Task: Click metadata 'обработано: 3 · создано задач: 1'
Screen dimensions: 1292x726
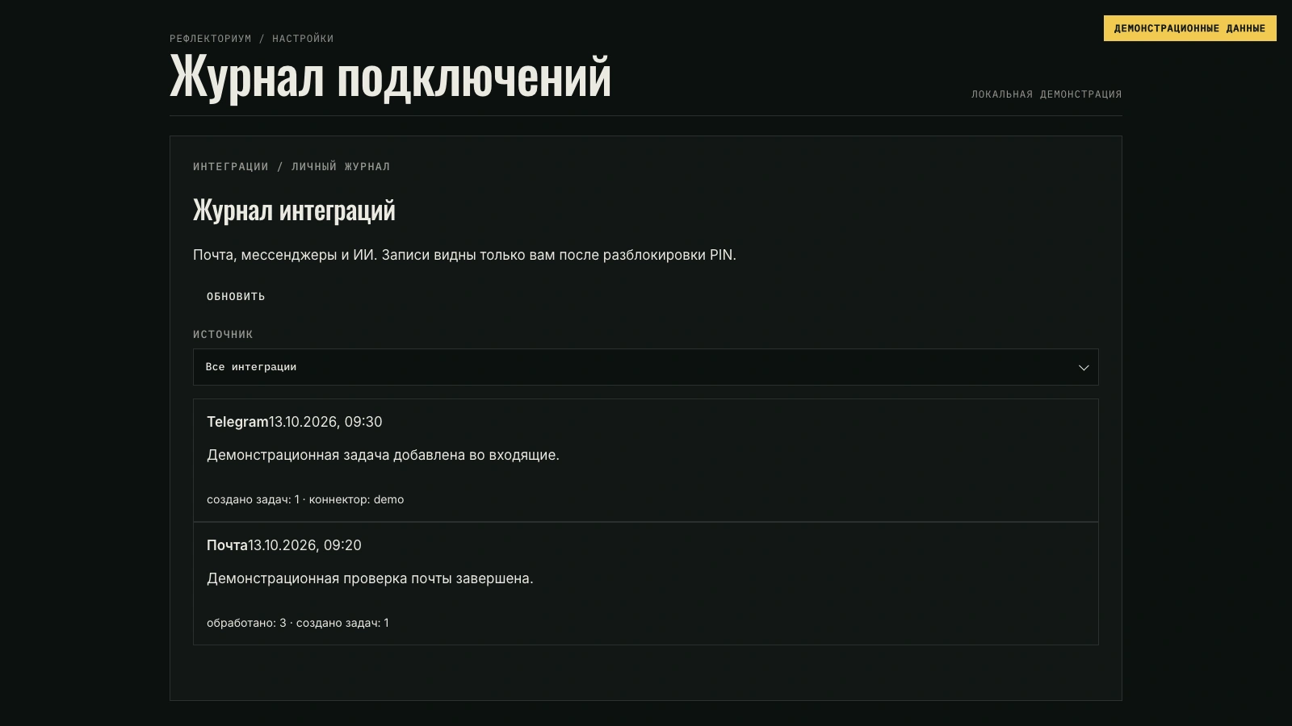Action: [298, 623]
